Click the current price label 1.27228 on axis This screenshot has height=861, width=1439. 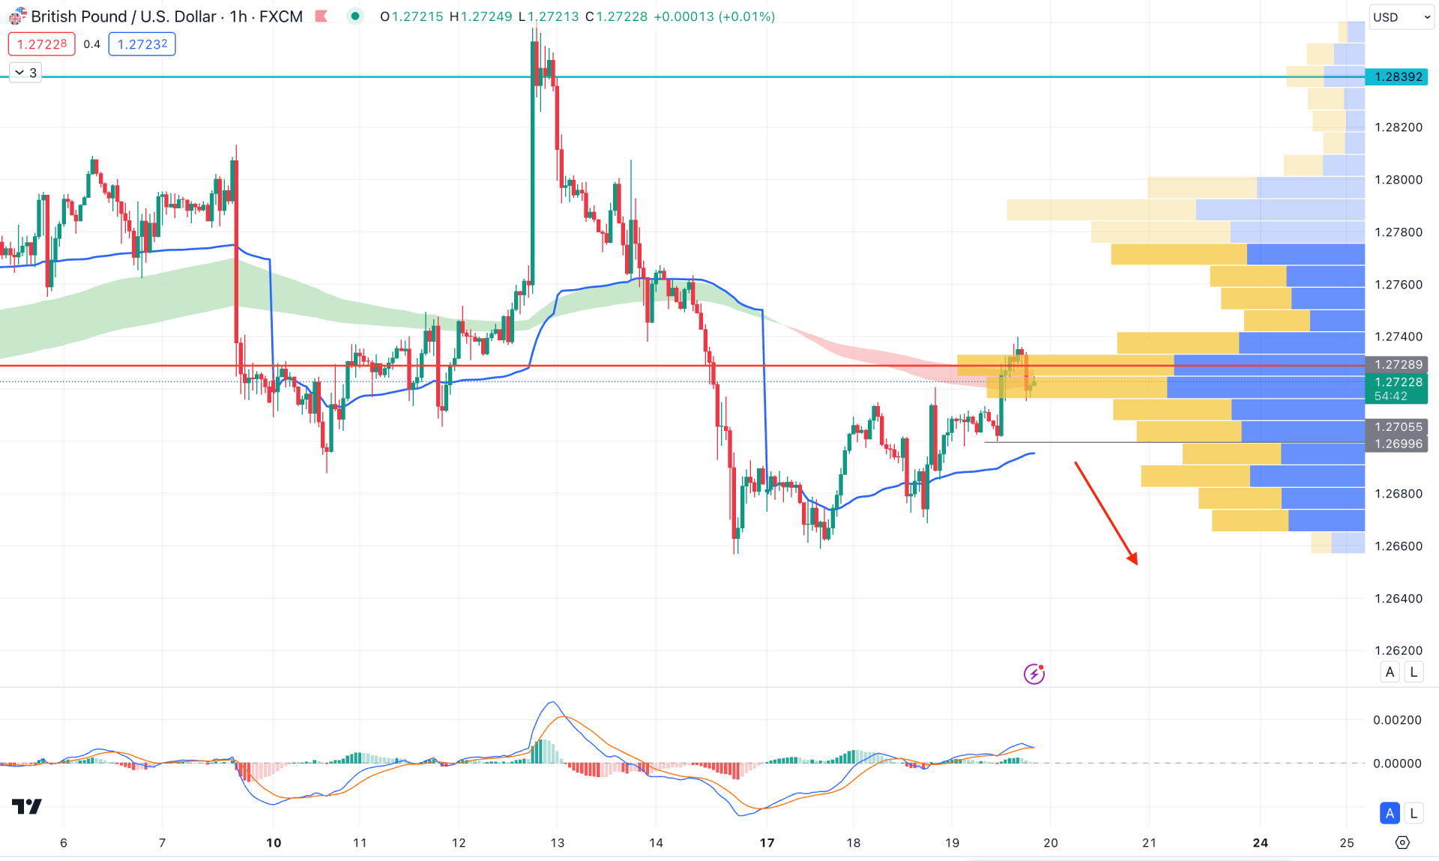click(1397, 381)
